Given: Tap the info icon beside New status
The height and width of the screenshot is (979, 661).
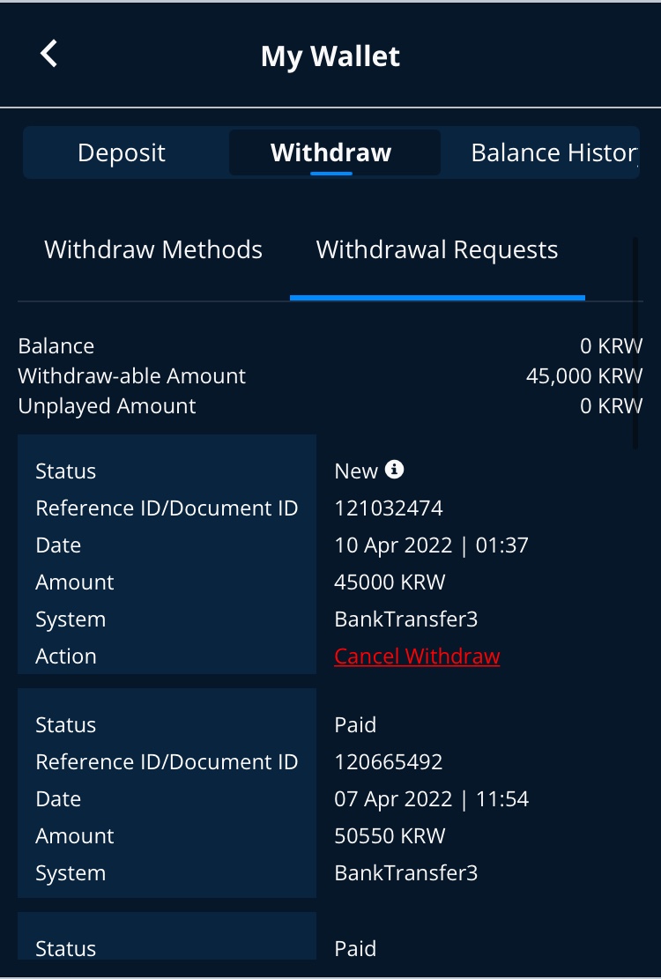Looking at the screenshot, I should click(x=394, y=469).
